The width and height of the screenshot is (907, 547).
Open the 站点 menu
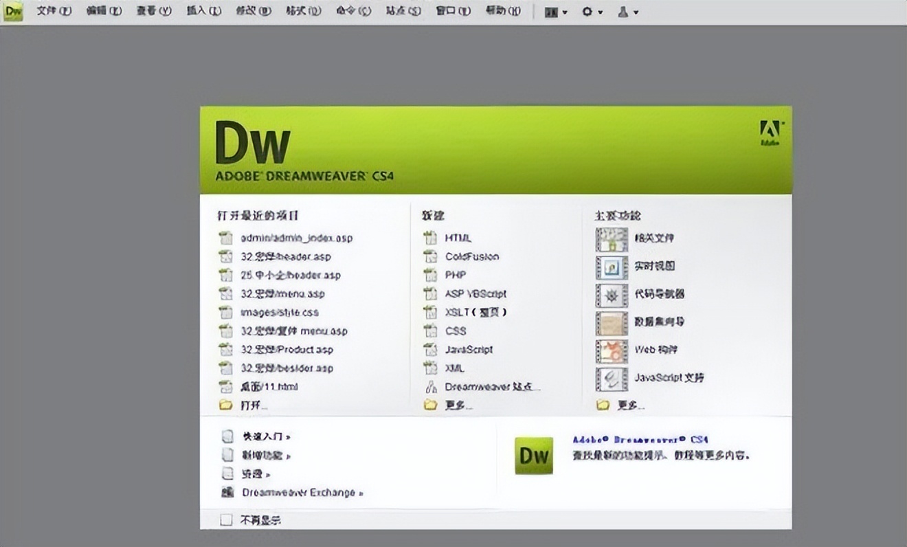pos(404,11)
